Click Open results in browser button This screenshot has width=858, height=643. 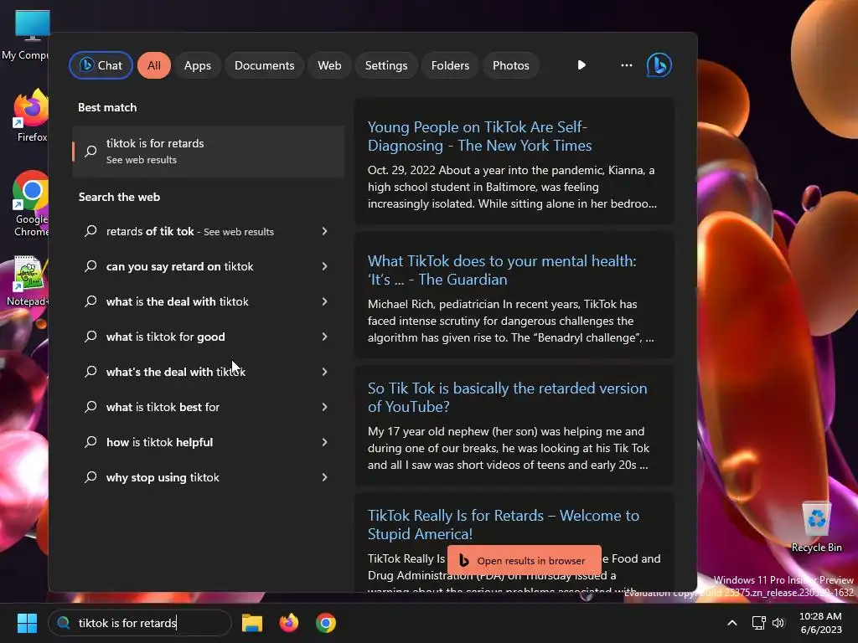coord(525,560)
